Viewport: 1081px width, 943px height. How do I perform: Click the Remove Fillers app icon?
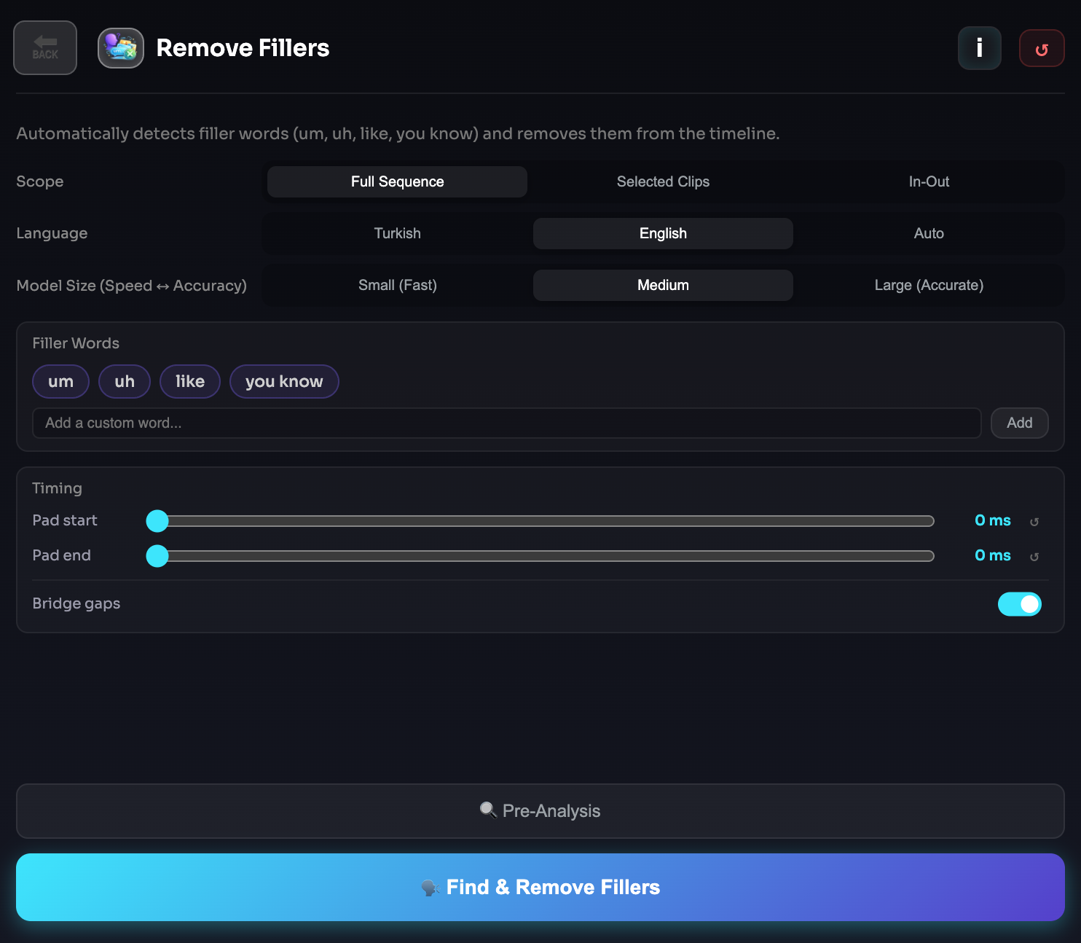click(121, 48)
